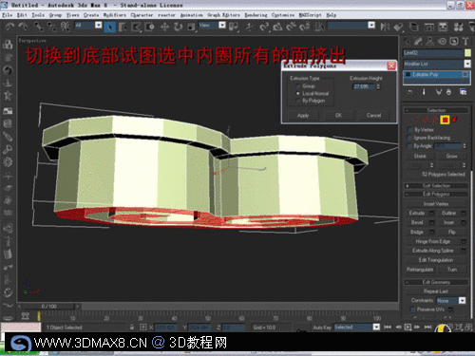The image size is (475, 356).
Task: Open the selection filter All dropdown
Action: pos(98,25)
